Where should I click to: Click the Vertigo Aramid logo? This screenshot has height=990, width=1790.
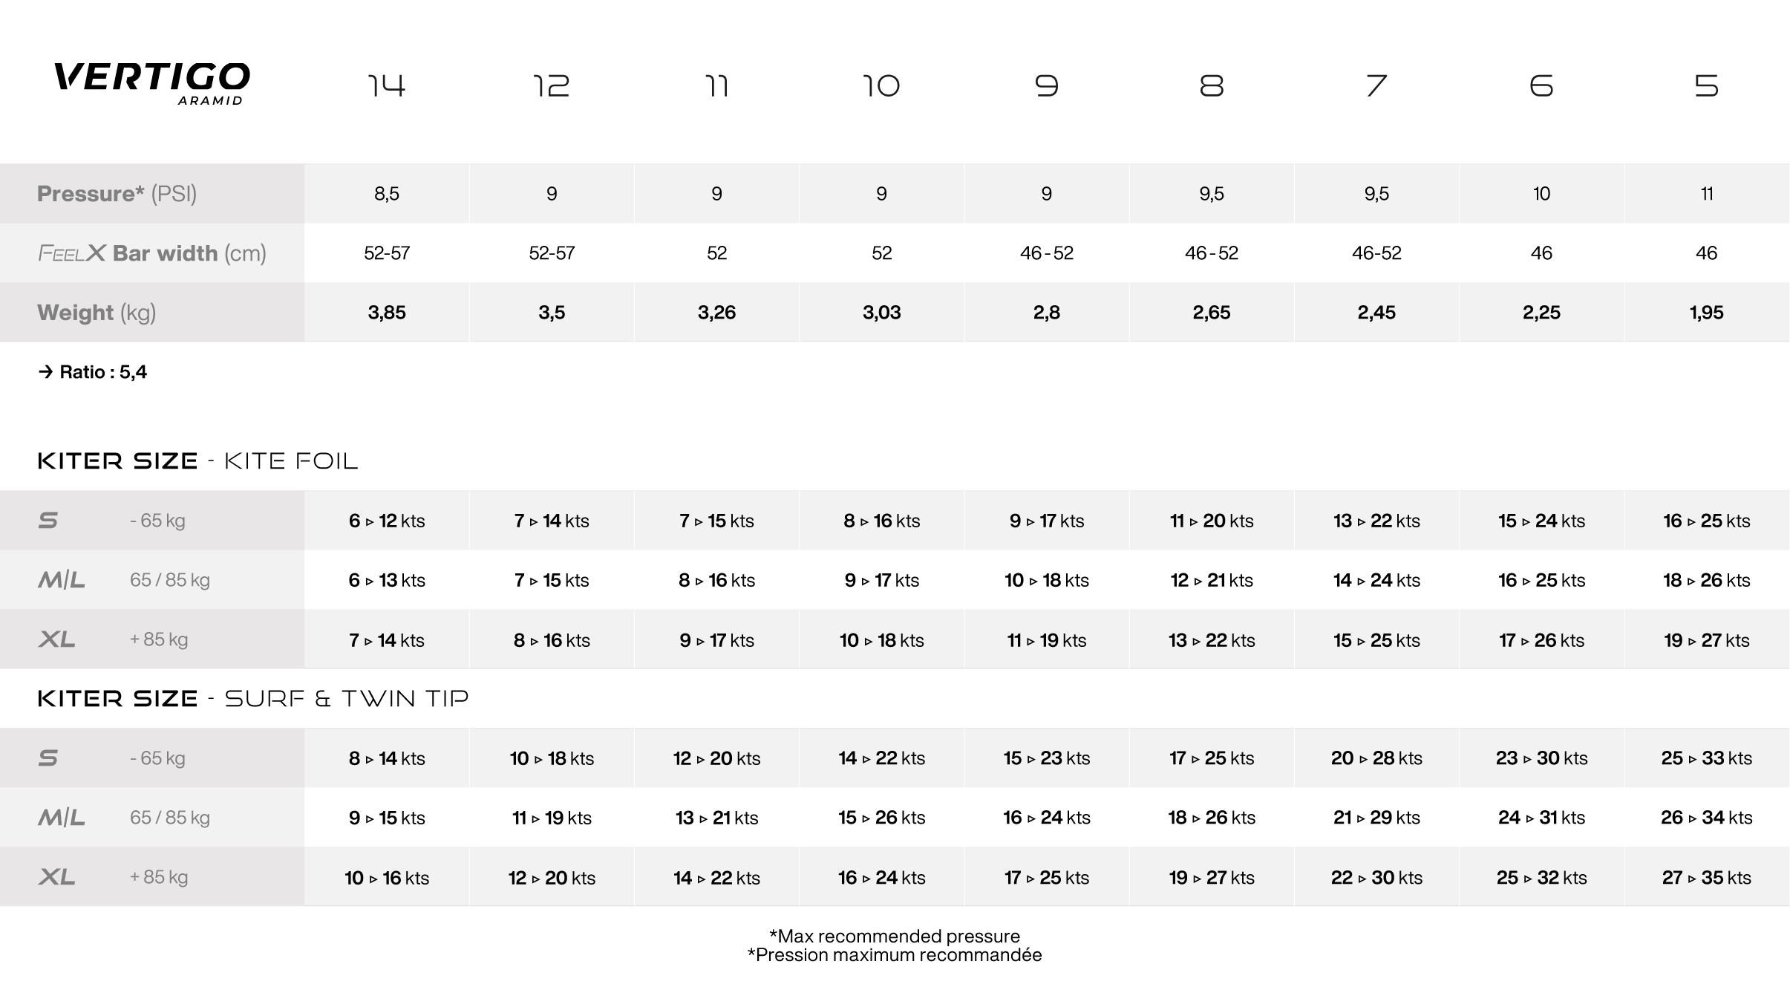point(151,83)
